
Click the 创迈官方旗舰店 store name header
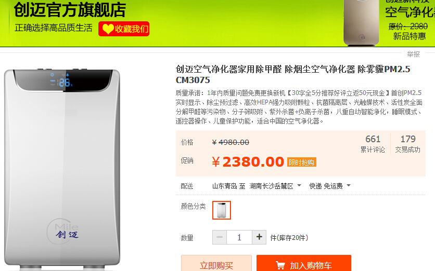[x=70, y=10]
